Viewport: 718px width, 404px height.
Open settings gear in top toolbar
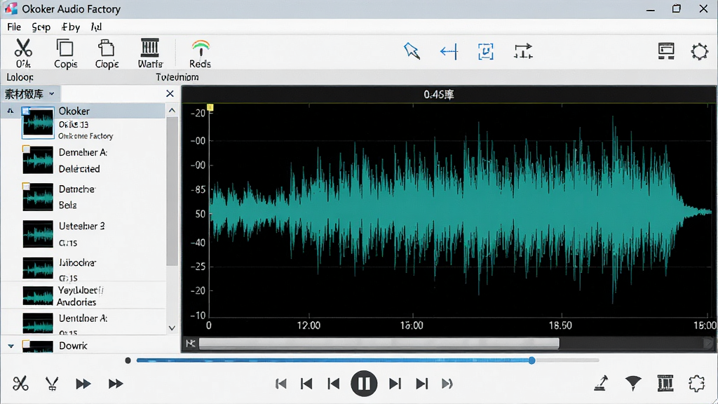tap(700, 51)
